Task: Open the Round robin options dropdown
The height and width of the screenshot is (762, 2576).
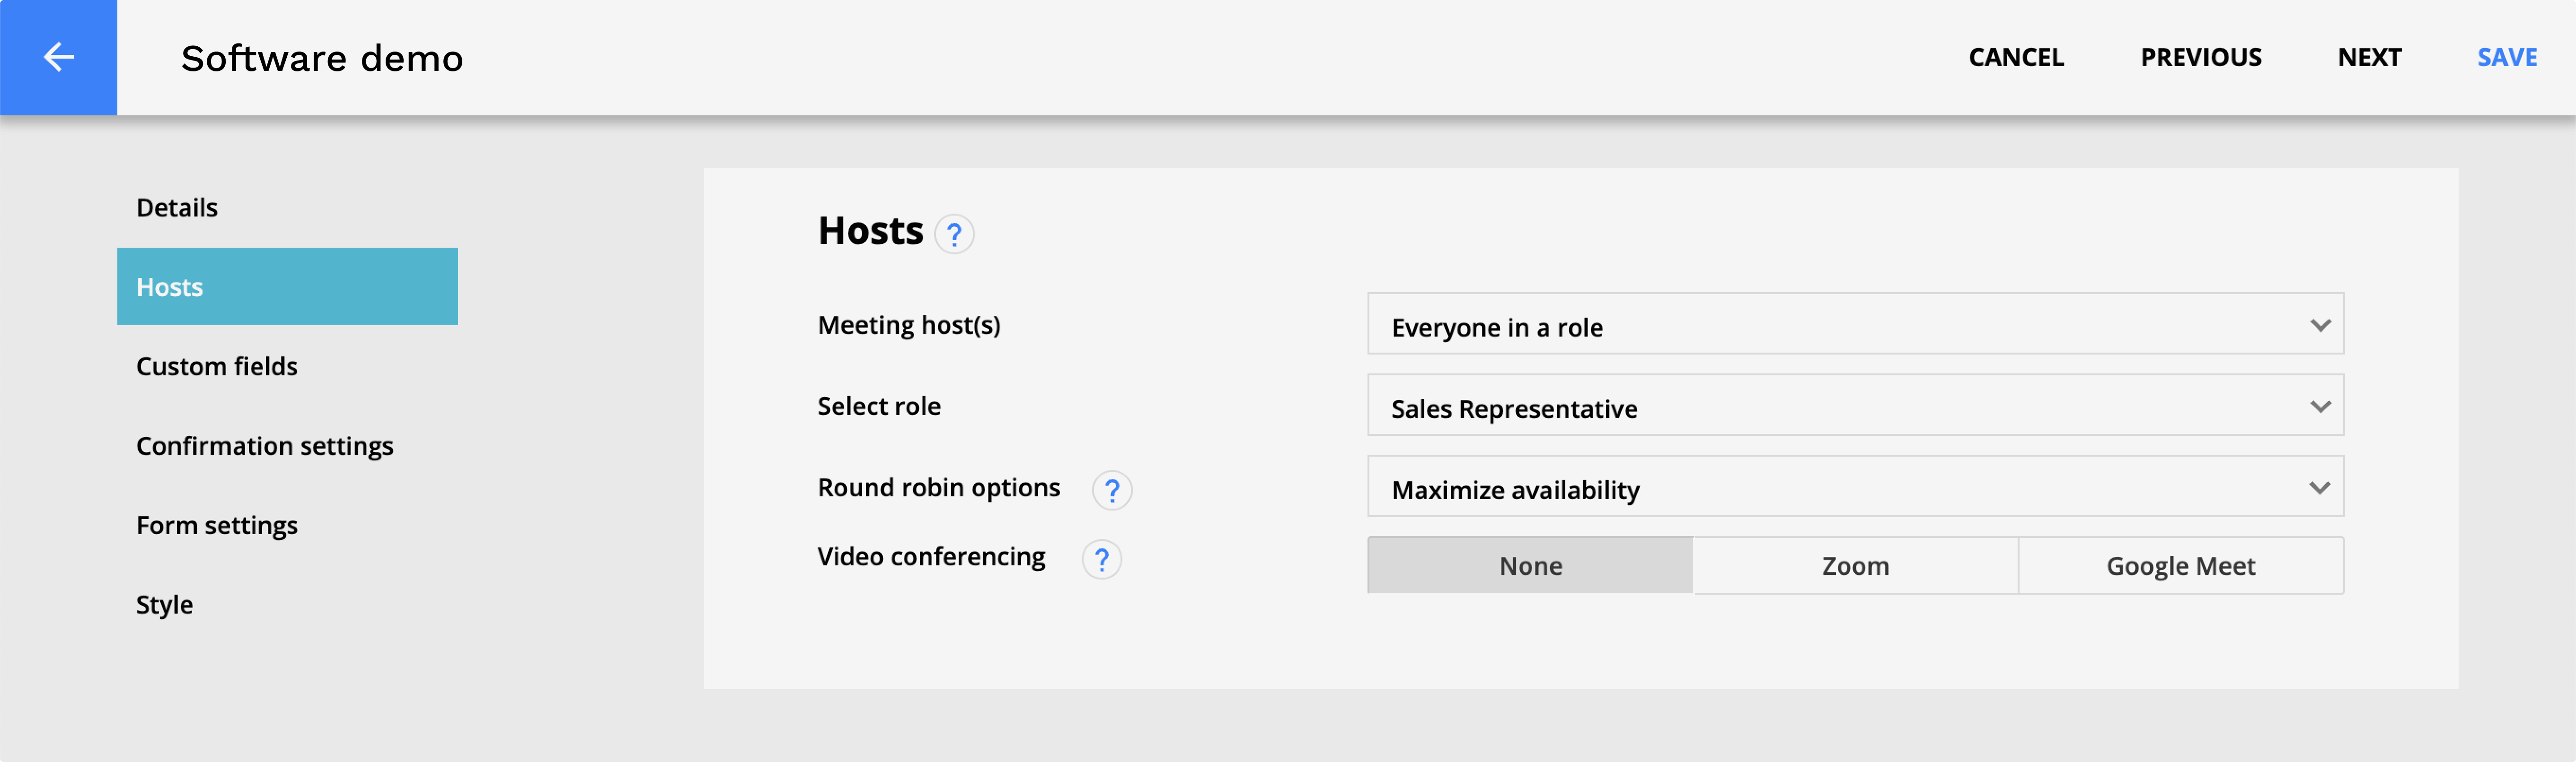Action: point(1855,486)
